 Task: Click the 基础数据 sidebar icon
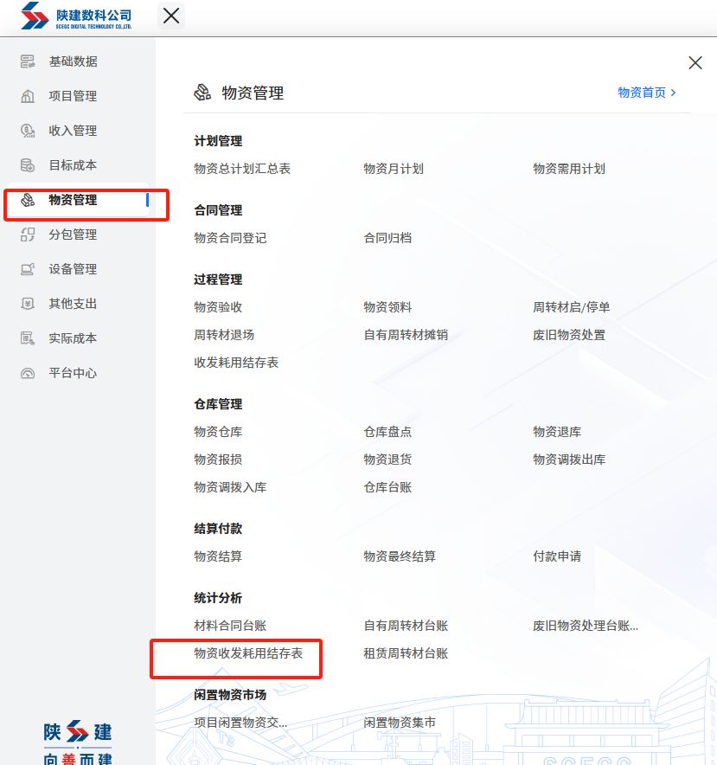28,61
